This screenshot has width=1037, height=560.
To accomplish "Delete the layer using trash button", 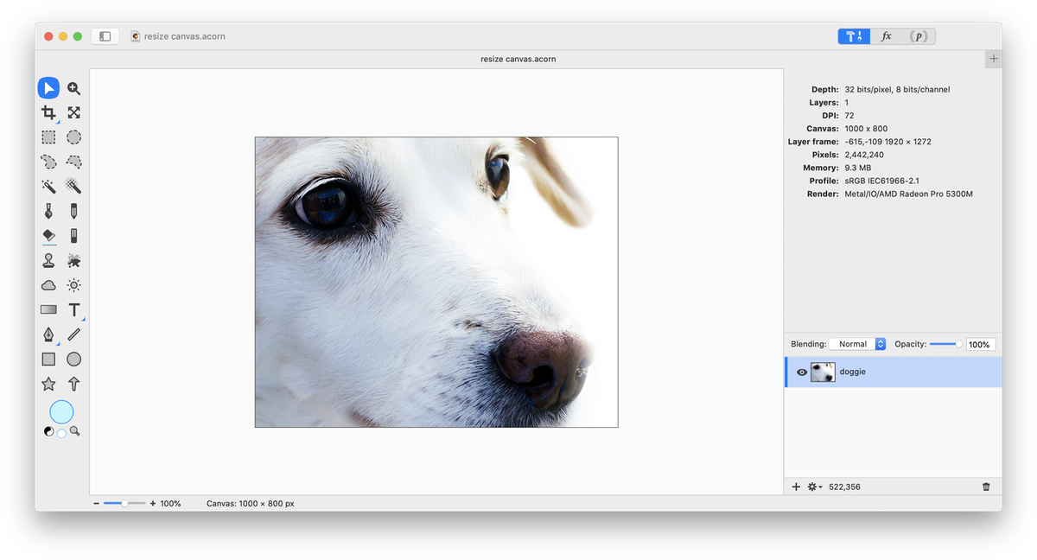I will [986, 487].
